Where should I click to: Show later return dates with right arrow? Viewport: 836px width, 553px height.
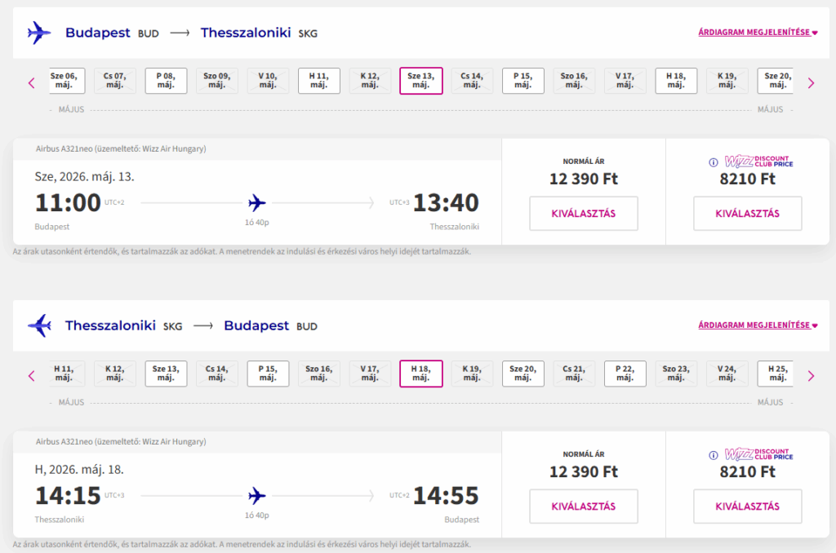811,376
